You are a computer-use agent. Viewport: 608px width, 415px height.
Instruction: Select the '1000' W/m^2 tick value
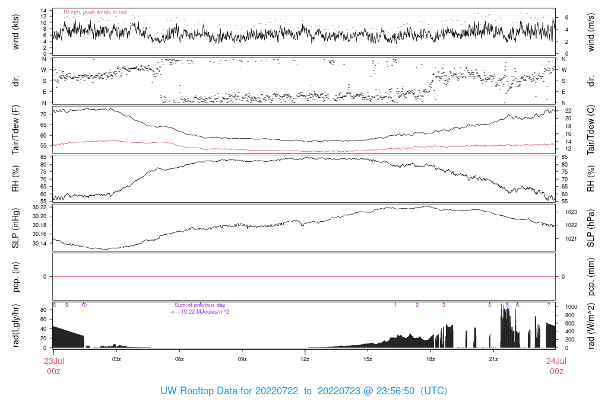coord(571,307)
